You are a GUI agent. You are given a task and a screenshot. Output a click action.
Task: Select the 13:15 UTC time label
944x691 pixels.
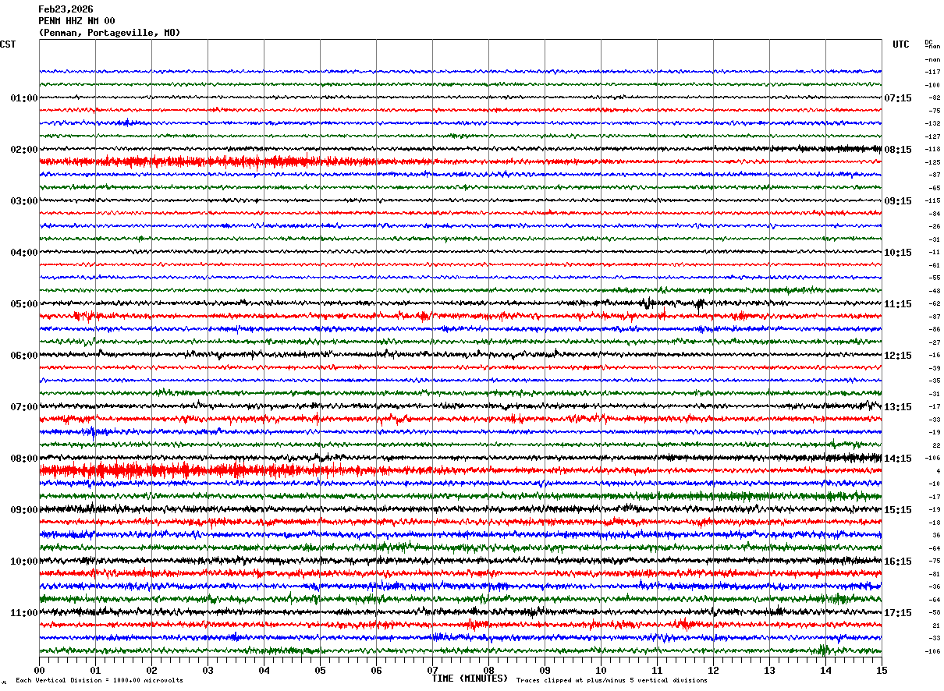898,407
